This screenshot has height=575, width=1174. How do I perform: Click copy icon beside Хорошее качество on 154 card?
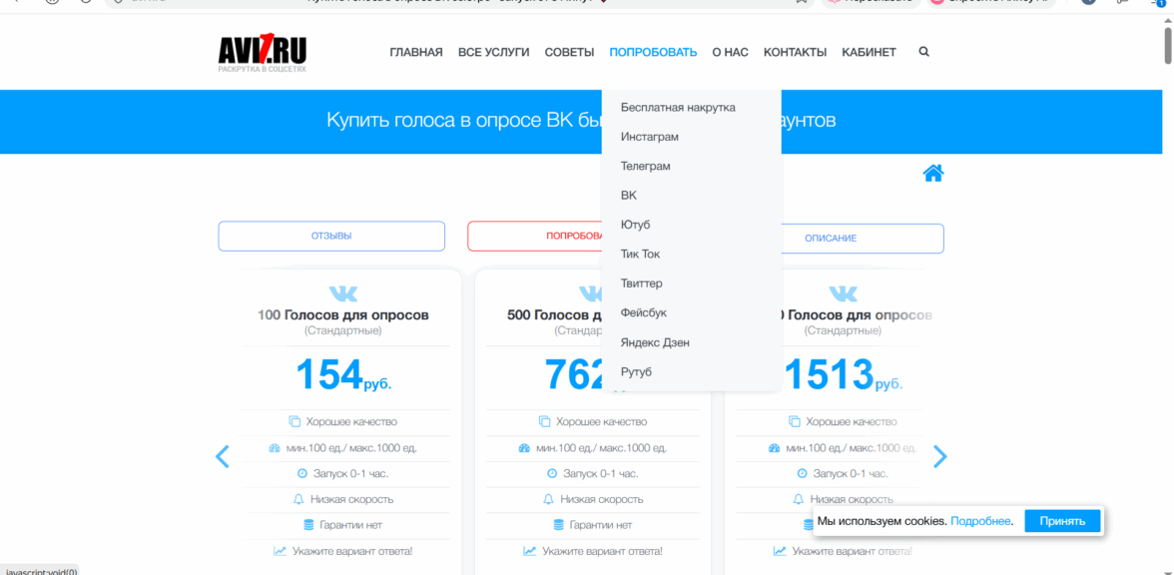(294, 422)
